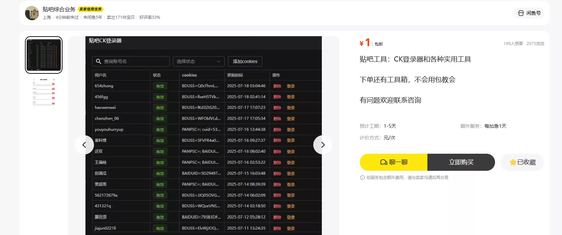Click 登录 for 654zhong
Viewport: 562px width, 235px height.
291,86
